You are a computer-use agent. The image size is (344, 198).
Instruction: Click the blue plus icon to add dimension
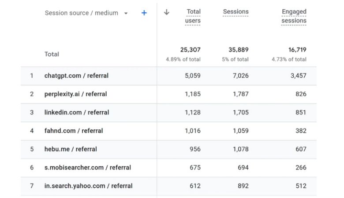point(144,13)
